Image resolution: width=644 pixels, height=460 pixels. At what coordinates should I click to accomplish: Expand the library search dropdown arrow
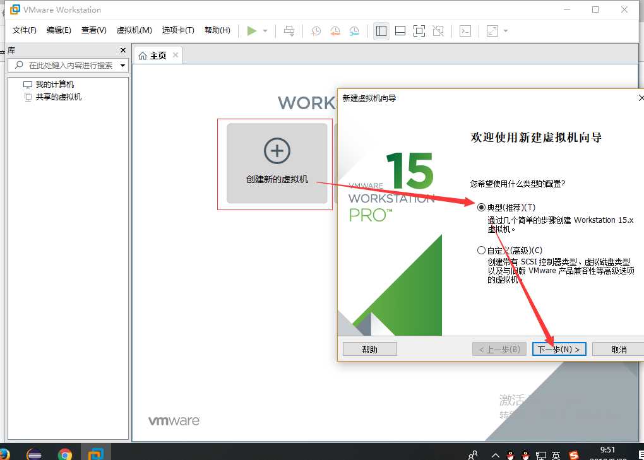click(x=123, y=65)
